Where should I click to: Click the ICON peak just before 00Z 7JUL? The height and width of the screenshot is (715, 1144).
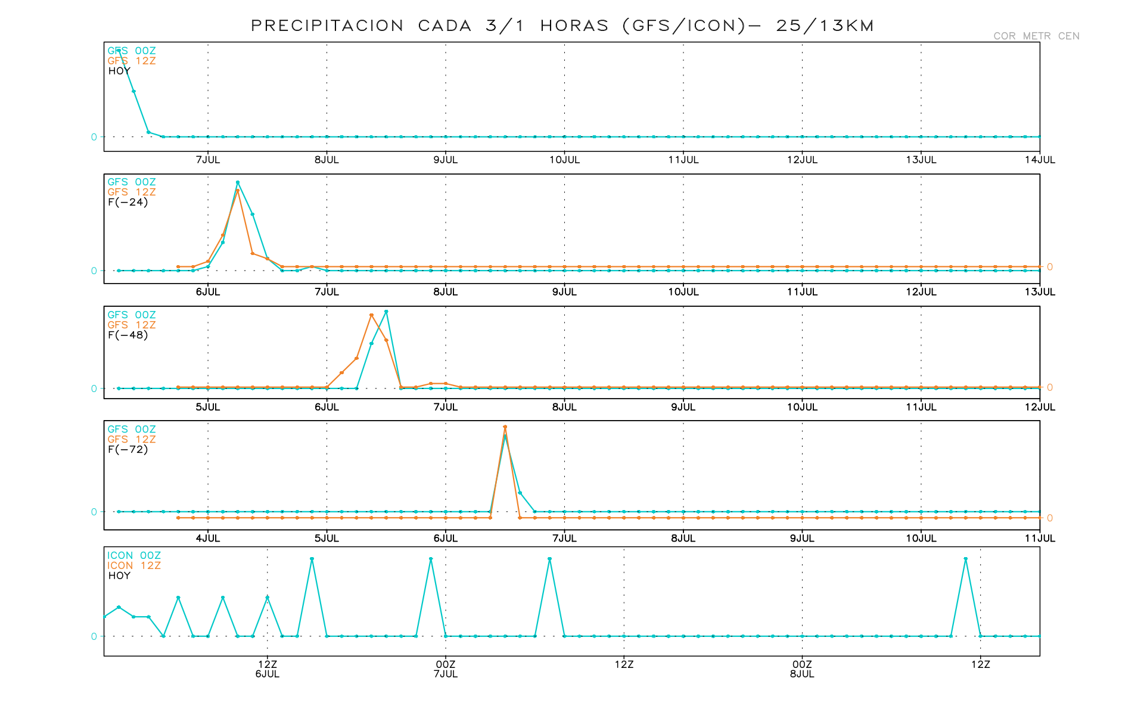pyautogui.click(x=431, y=559)
